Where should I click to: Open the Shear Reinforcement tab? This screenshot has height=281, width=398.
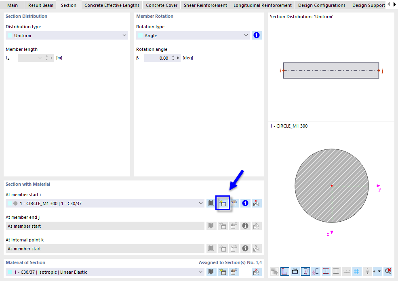coord(205,5)
